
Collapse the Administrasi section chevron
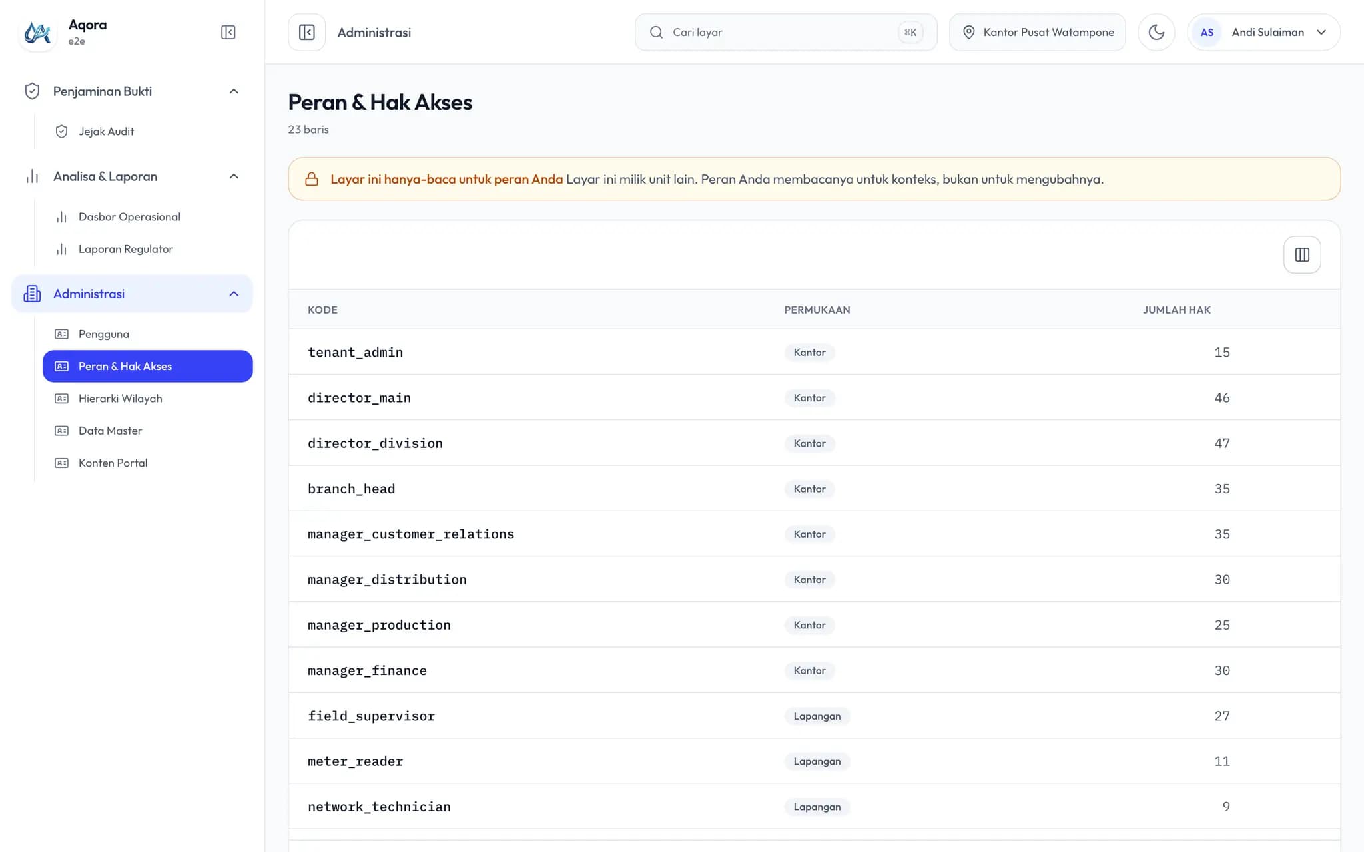tap(234, 294)
